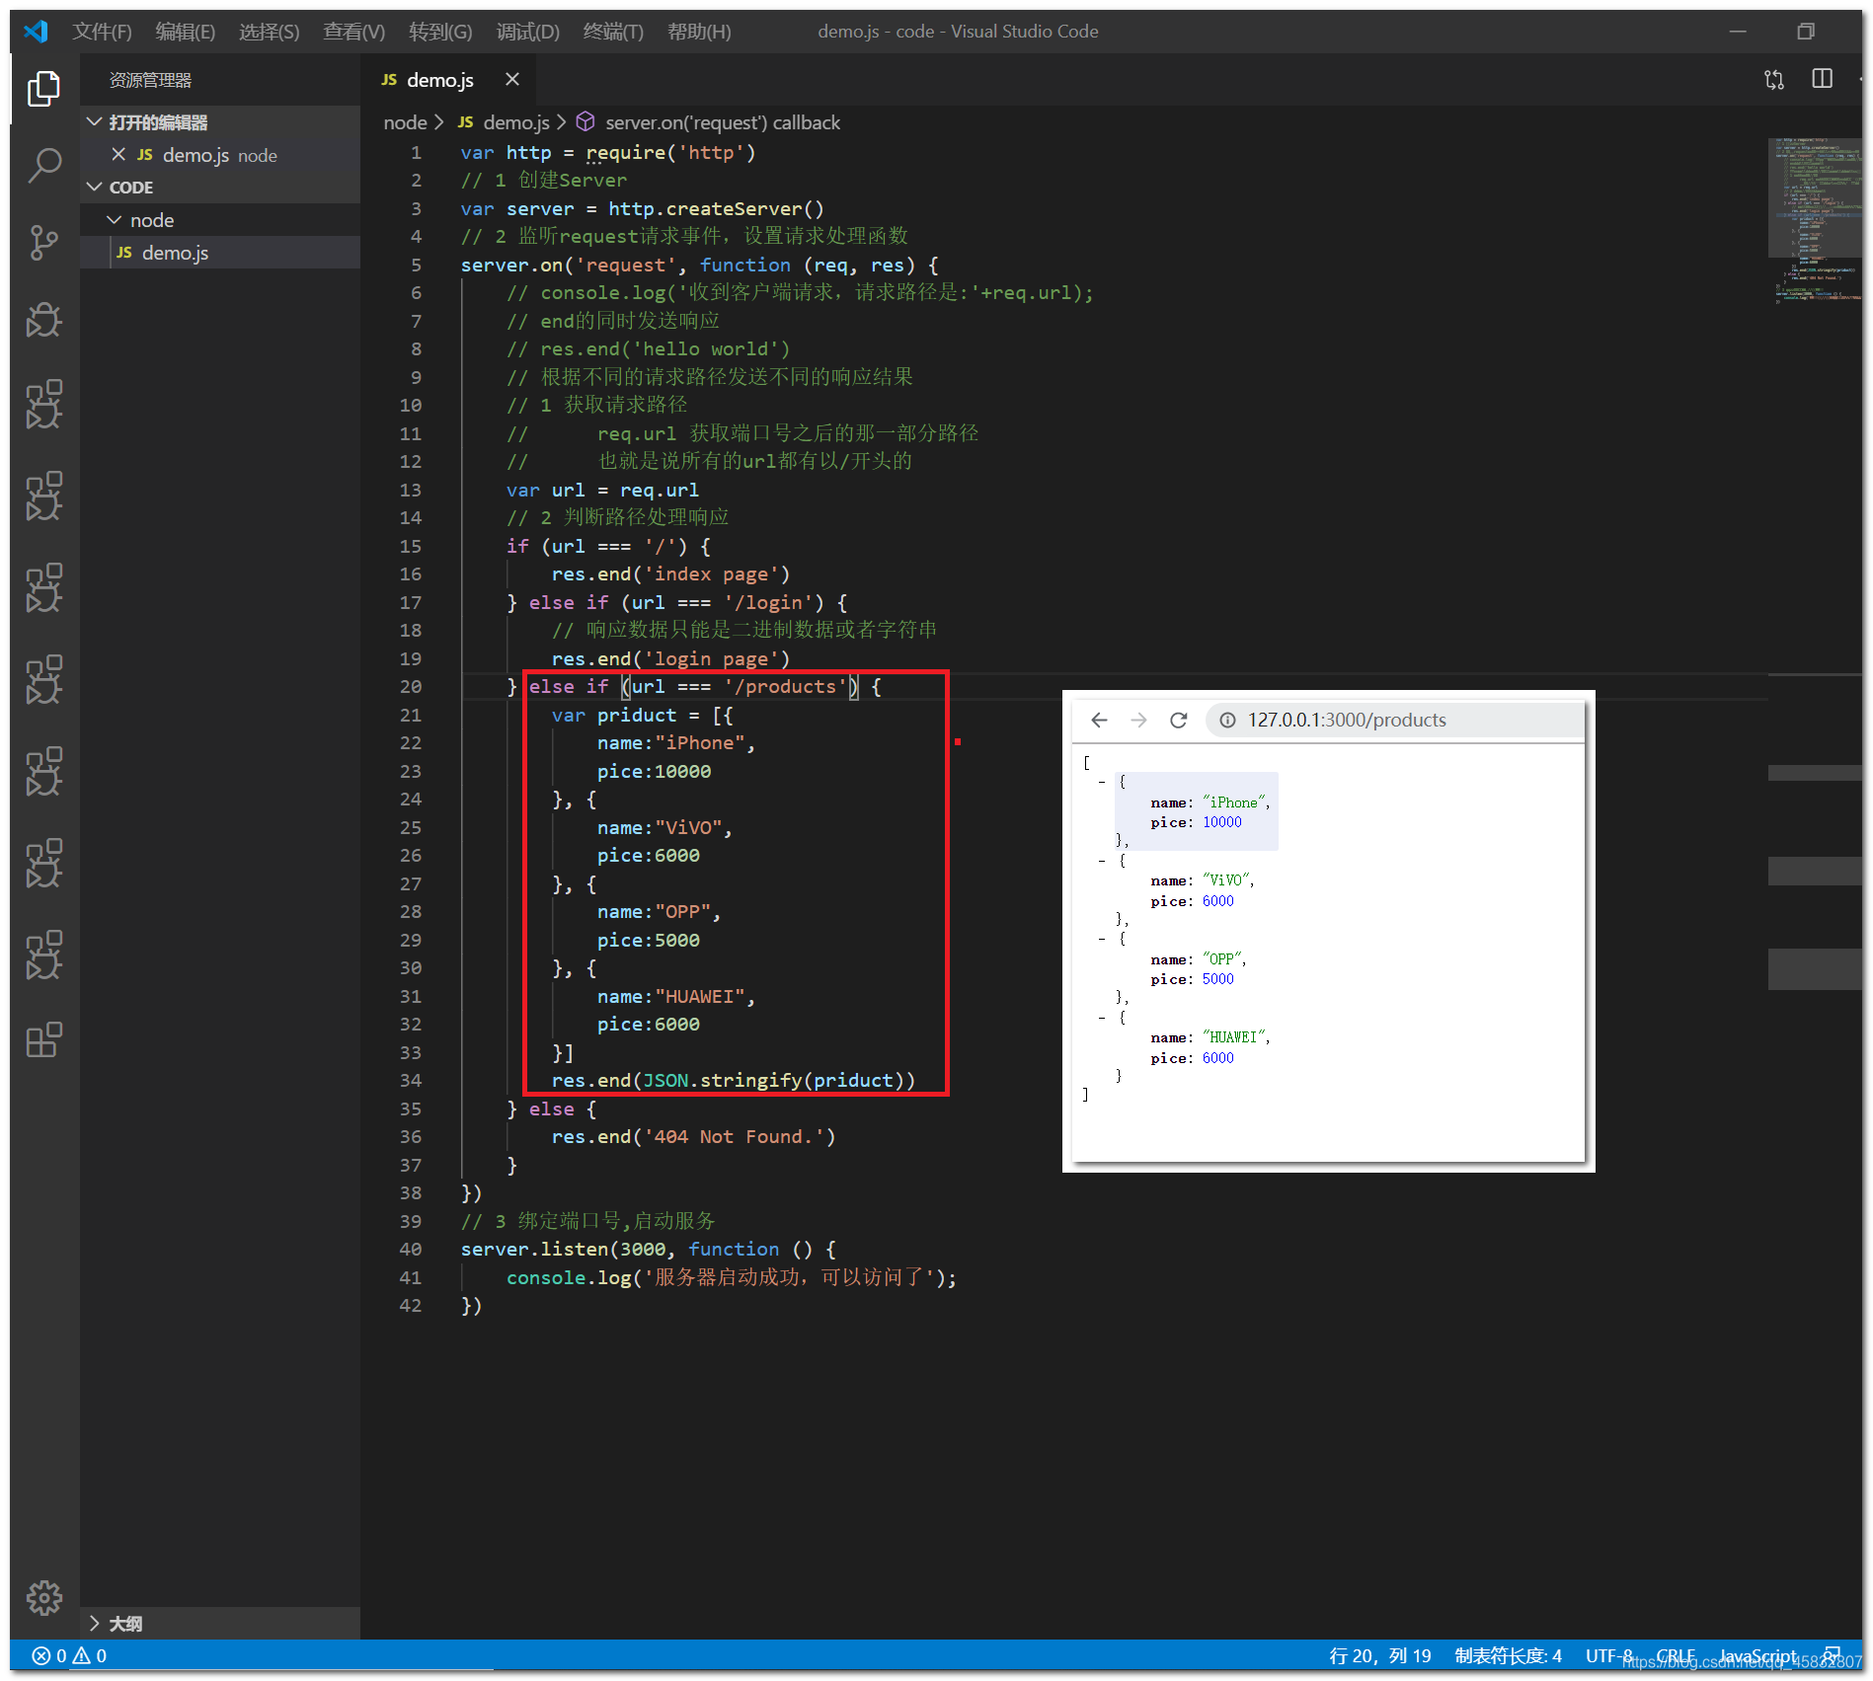This screenshot has width=1873, height=1681.
Task: Reload the browser page
Action: pyautogui.click(x=1178, y=720)
